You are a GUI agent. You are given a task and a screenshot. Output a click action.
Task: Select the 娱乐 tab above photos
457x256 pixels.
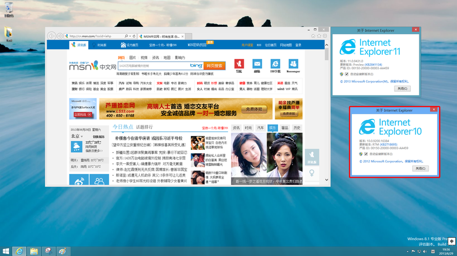click(x=272, y=128)
